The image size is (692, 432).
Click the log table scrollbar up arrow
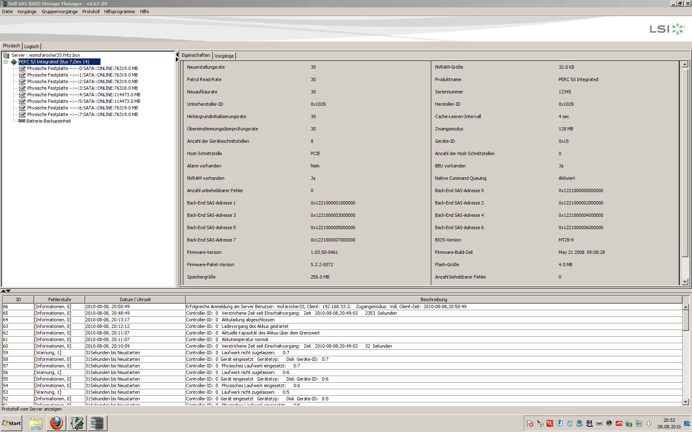point(686,307)
